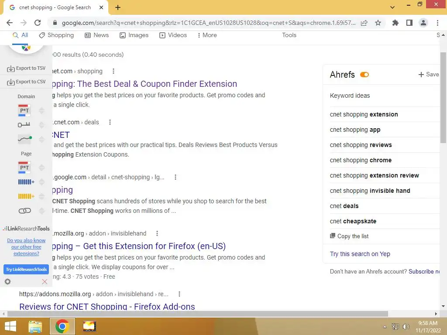The width and height of the screenshot is (447, 335).
Task: Switch to the Shopping results tab
Action: click(x=56, y=35)
